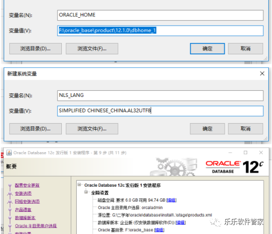The height and width of the screenshot is (234, 272).
Task: Click Oracle installer window Java icon
Action: click(9, 153)
